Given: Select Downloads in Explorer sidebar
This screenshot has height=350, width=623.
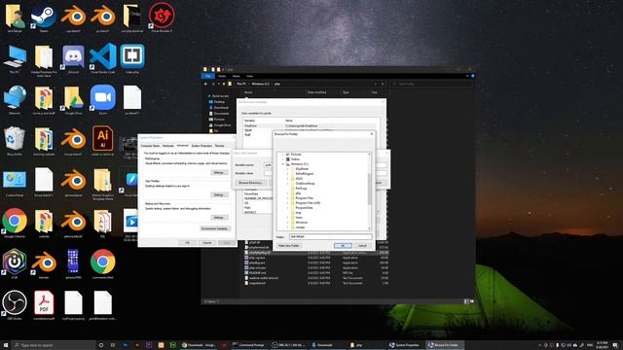Looking at the screenshot, I should pyautogui.click(x=221, y=108).
